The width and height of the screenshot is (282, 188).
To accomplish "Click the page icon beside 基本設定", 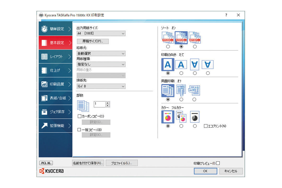I will (44, 43).
